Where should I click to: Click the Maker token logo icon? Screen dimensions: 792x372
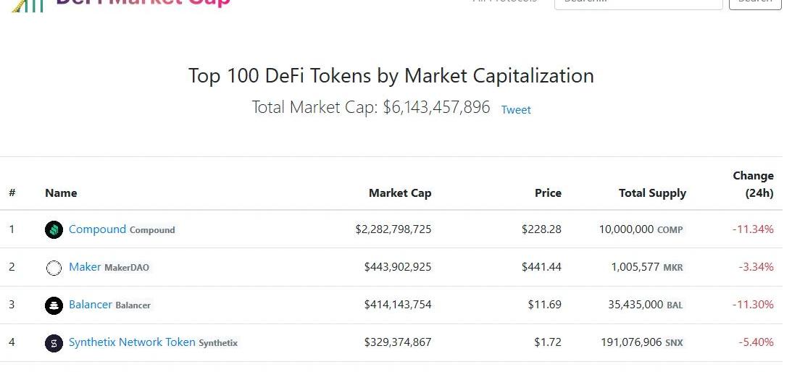54,268
